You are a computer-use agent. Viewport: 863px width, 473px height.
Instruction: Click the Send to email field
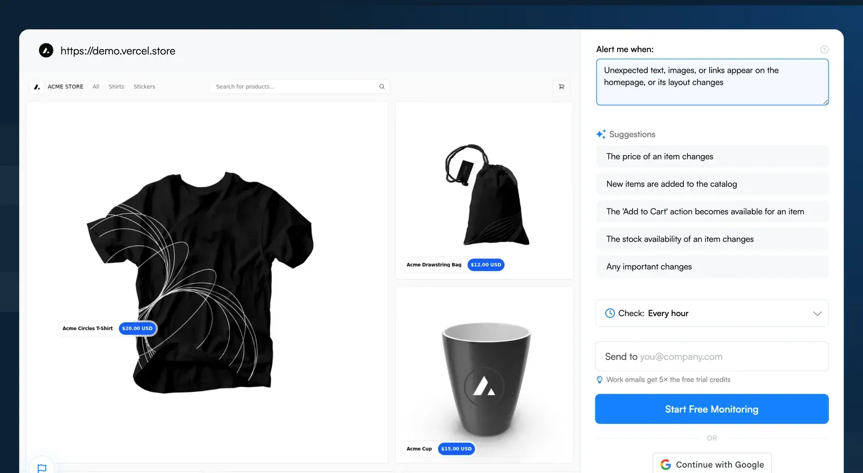coord(712,356)
